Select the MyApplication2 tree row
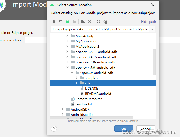This screenshot has width=180, height=137. pos(103,46)
